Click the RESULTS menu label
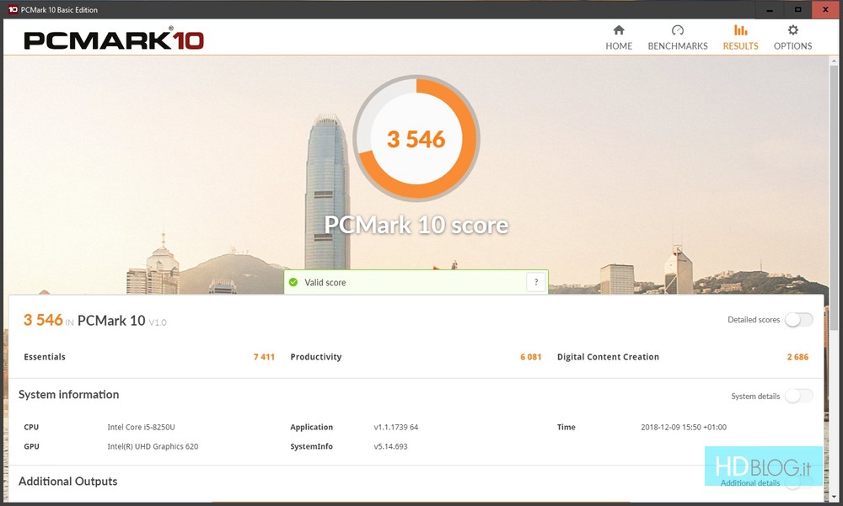Image resolution: width=843 pixels, height=506 pixels. (740, 46)
